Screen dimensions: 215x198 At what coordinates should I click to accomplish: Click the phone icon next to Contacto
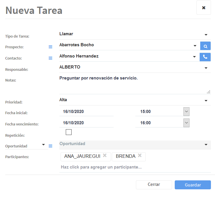pyautogui.click(x=205, y=57)
